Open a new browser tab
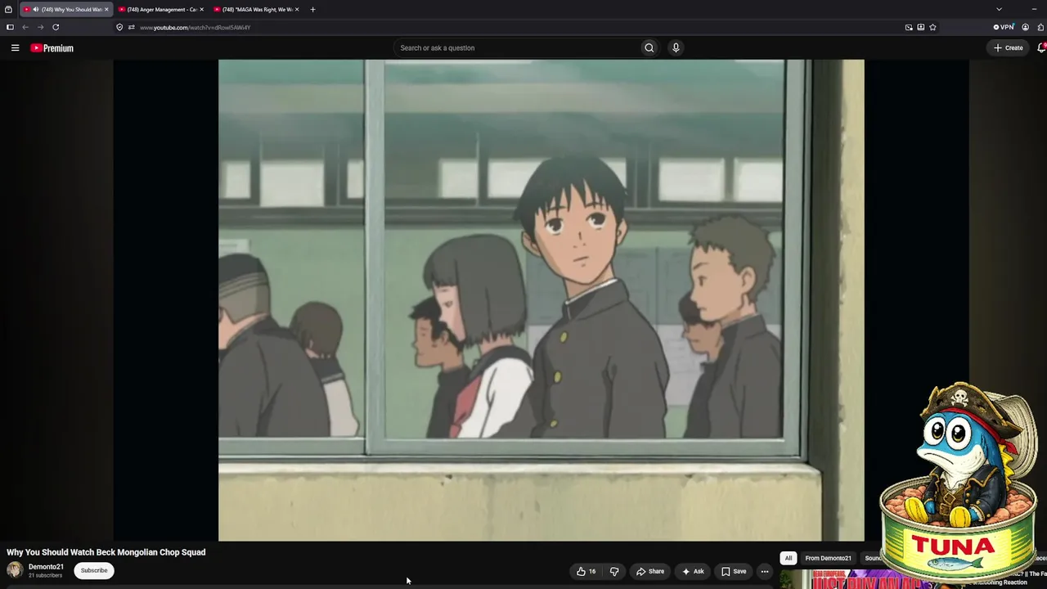This screenshot has width=1047, height=589. tap(312, 9)
